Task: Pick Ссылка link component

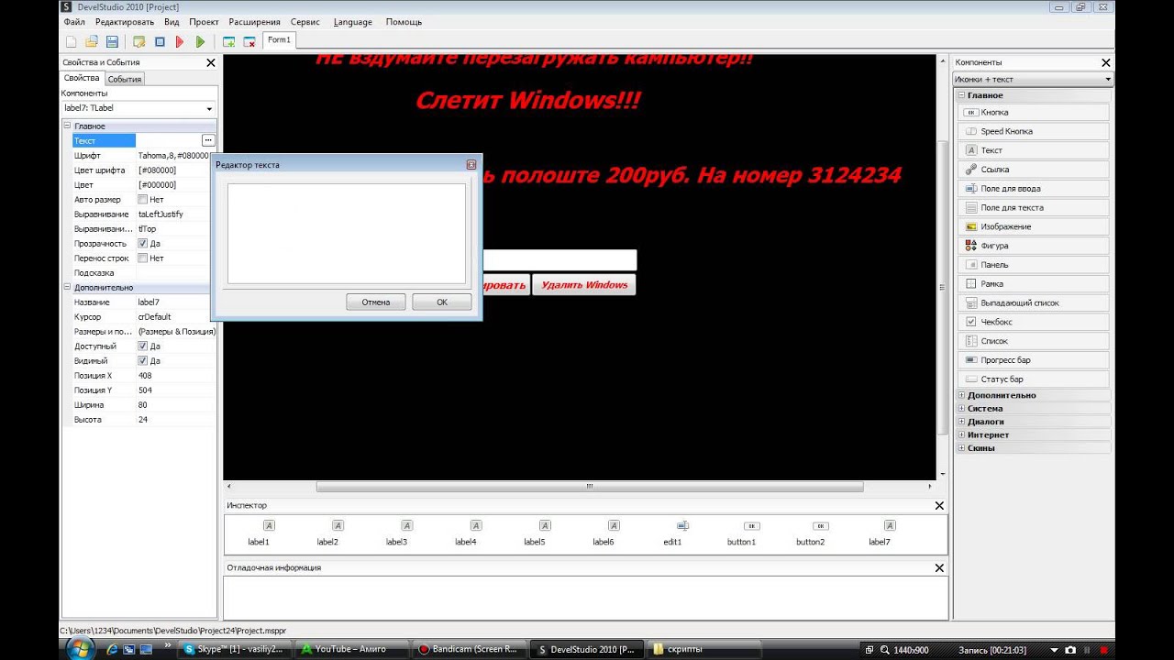Action: [1034, 170]
